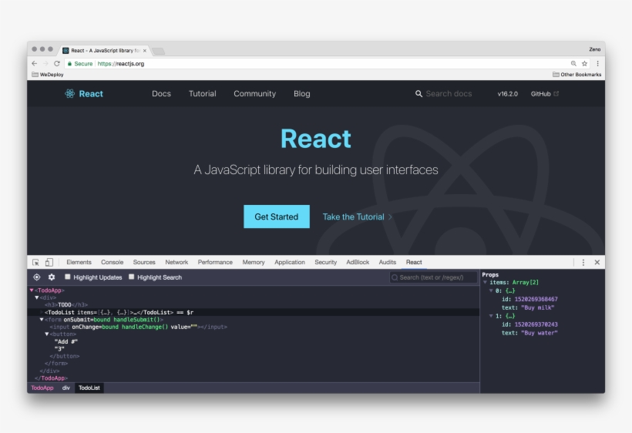The width and height of the screenshot is (632, 433).
Task: Collapse the div tree node
Action: point(37,297)
